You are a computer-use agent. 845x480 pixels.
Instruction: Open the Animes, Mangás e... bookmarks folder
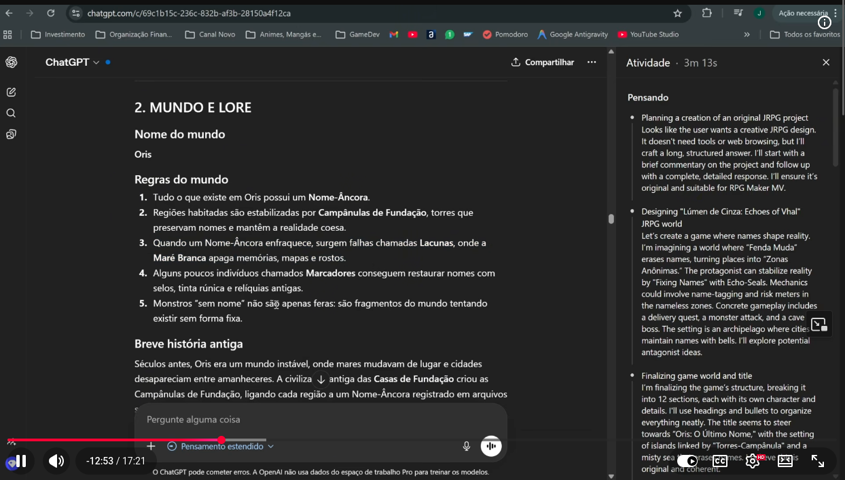pos(283,34)
